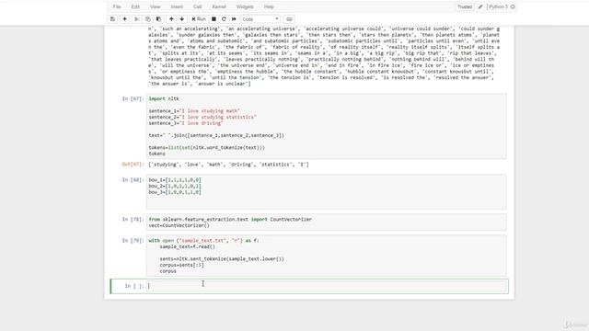Click the In [67] prompt label
The width and height of the screenshot is (589, 331).
click(x=133, y=98)
